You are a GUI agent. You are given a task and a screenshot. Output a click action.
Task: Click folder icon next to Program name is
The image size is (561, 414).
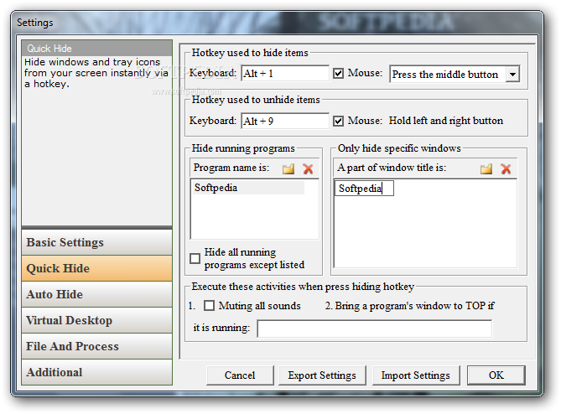(x=288, y=168)
